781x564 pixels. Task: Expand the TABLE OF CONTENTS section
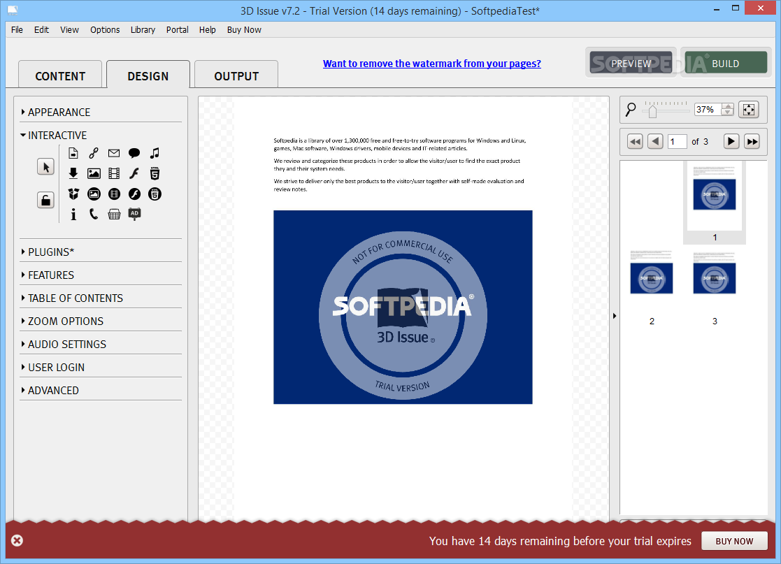click(76, 298)
